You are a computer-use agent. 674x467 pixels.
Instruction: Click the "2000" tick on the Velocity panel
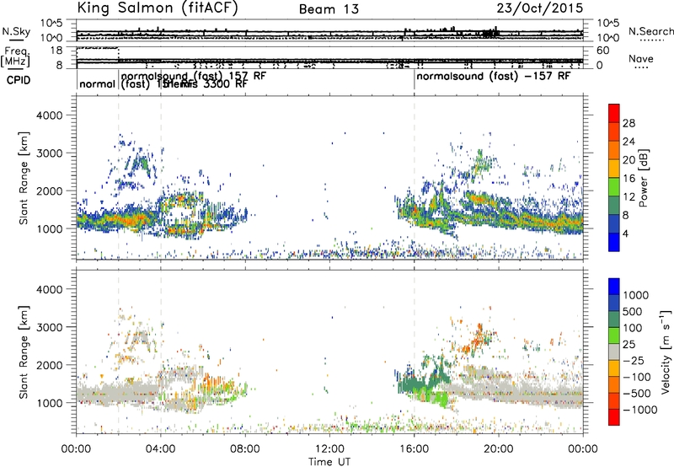[x=49, y=365]
